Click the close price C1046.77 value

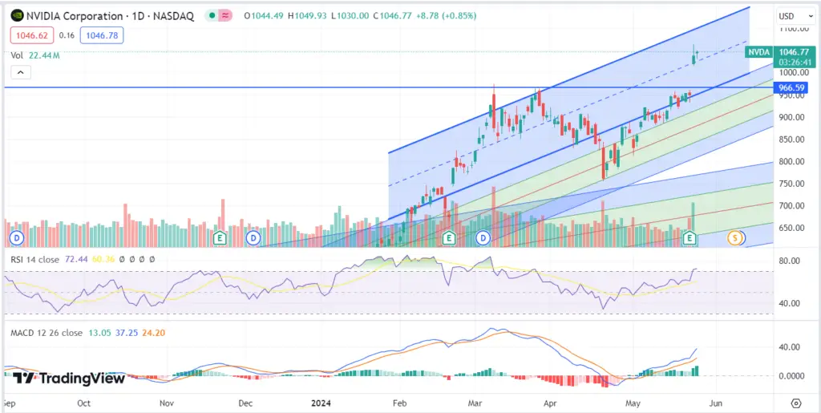point(393,16)
